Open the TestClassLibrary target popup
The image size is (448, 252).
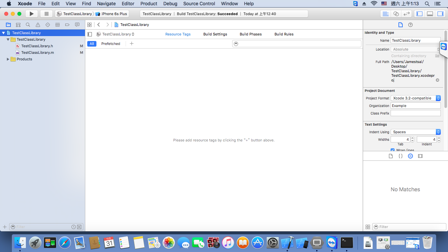[x=115, y=34]
